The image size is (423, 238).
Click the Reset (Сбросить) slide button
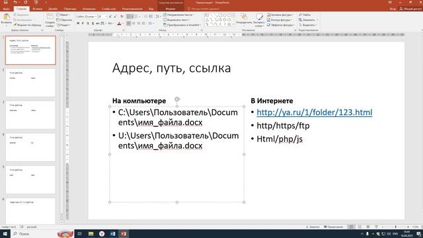[x=64, y=20]
